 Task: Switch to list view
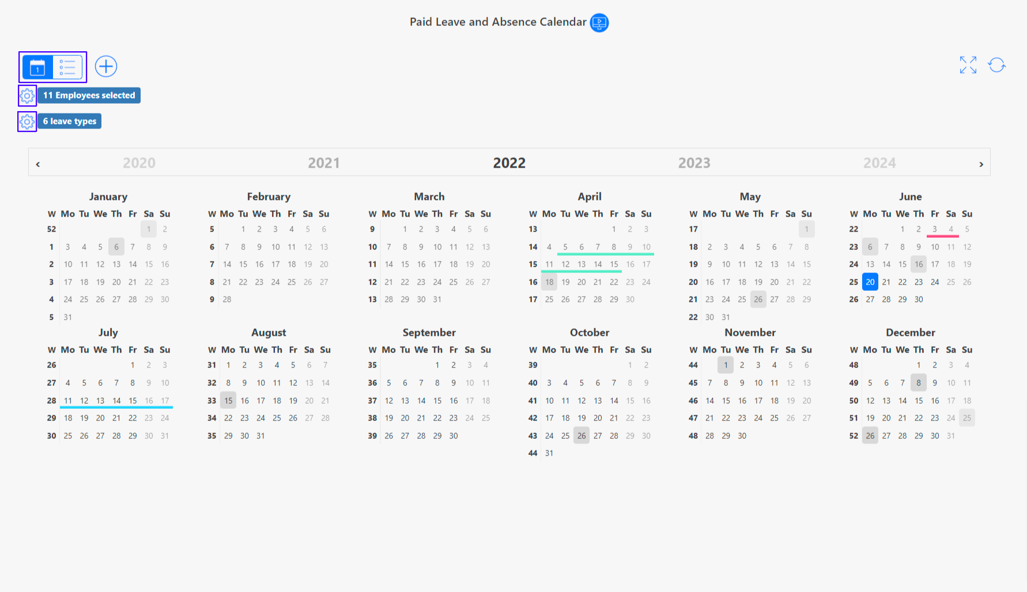click(67, 67)
